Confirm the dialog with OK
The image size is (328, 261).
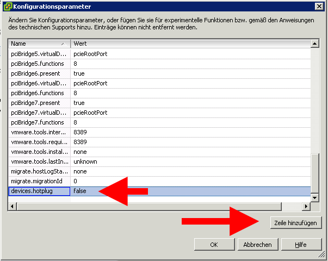point(214,245)
